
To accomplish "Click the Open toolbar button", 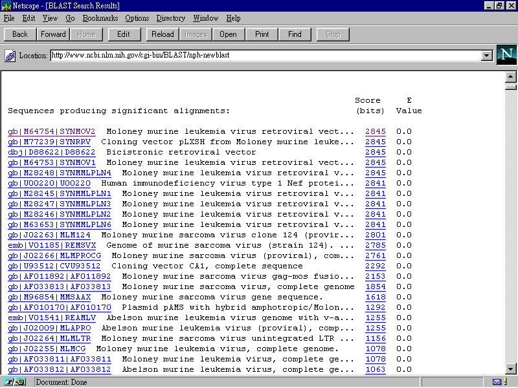I will pos(228,34).
